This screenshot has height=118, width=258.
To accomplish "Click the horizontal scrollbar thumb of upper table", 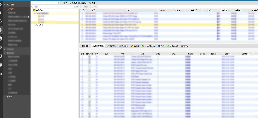I will click(x=132, y=42).
